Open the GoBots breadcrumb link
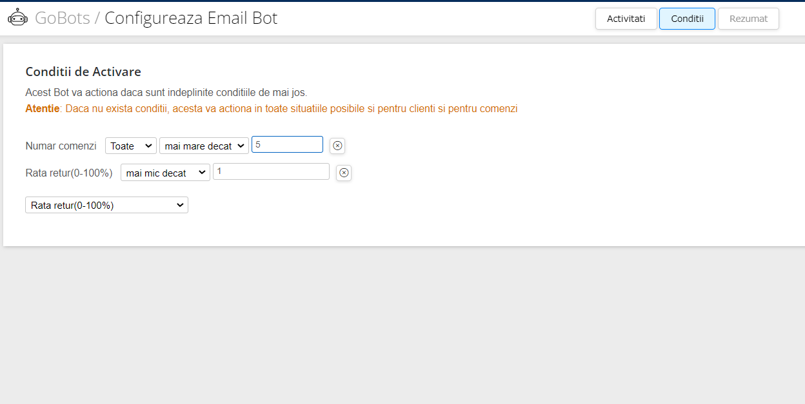 (x=63, y=18)
